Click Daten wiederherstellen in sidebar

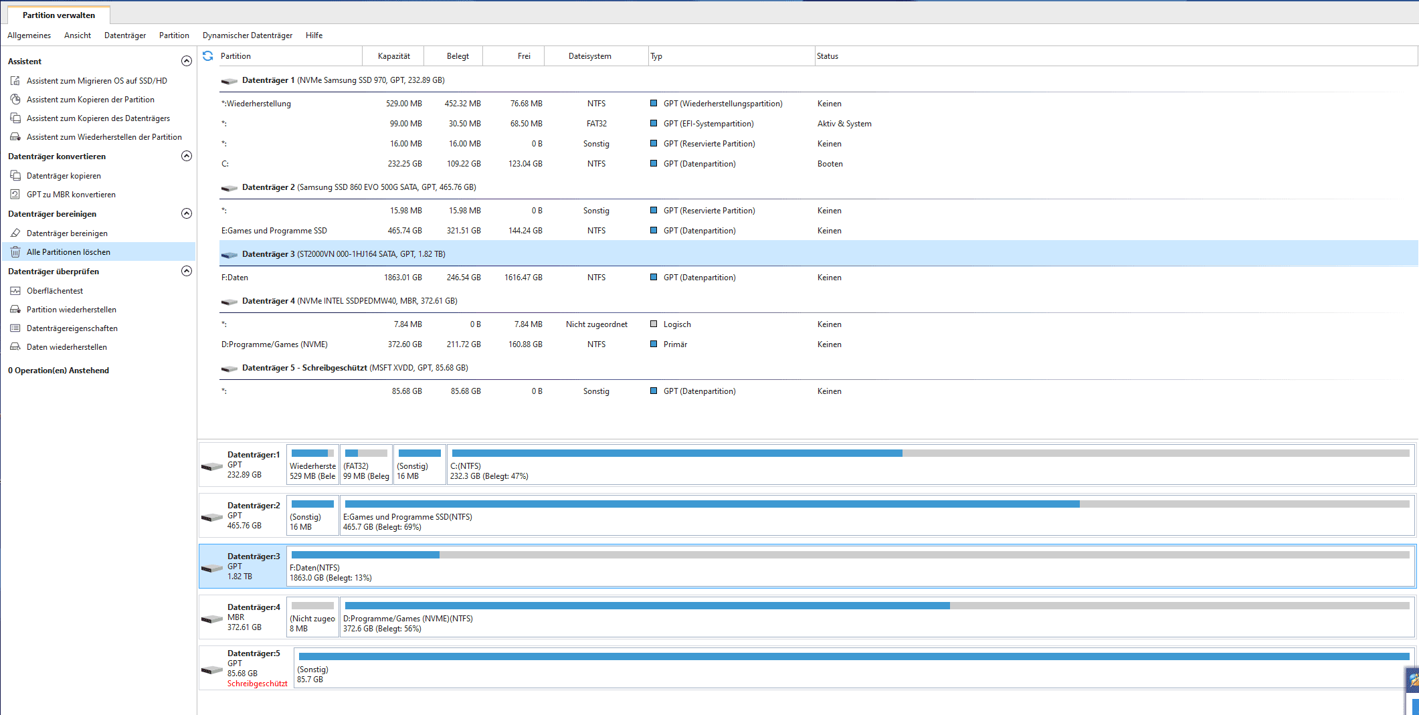click(x=67, y=347)
